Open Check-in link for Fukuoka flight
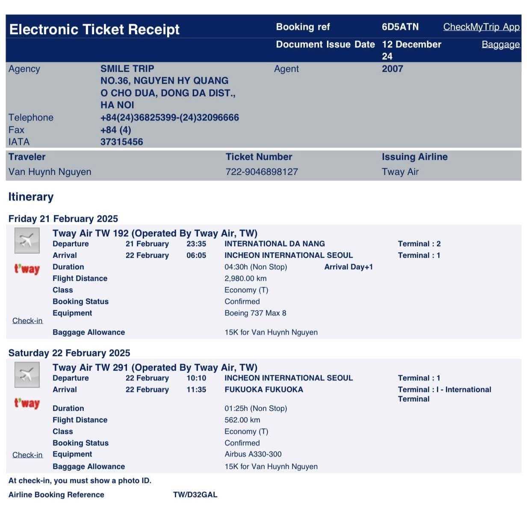The height and width of the screenshot is (510, 531). [27, 455]
